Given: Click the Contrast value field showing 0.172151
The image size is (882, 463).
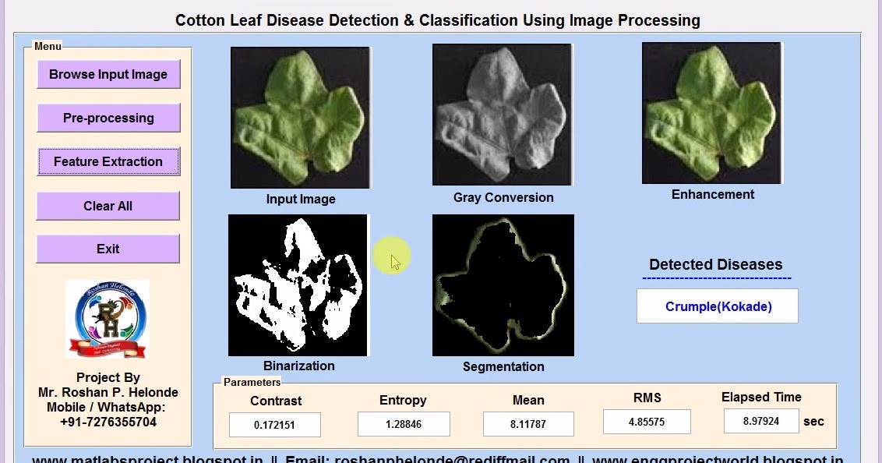Looking at the screenshot, I should click(274, 425).
